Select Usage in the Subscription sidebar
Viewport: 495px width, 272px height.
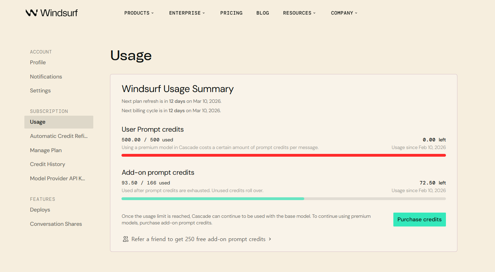[x=59, y=122]
